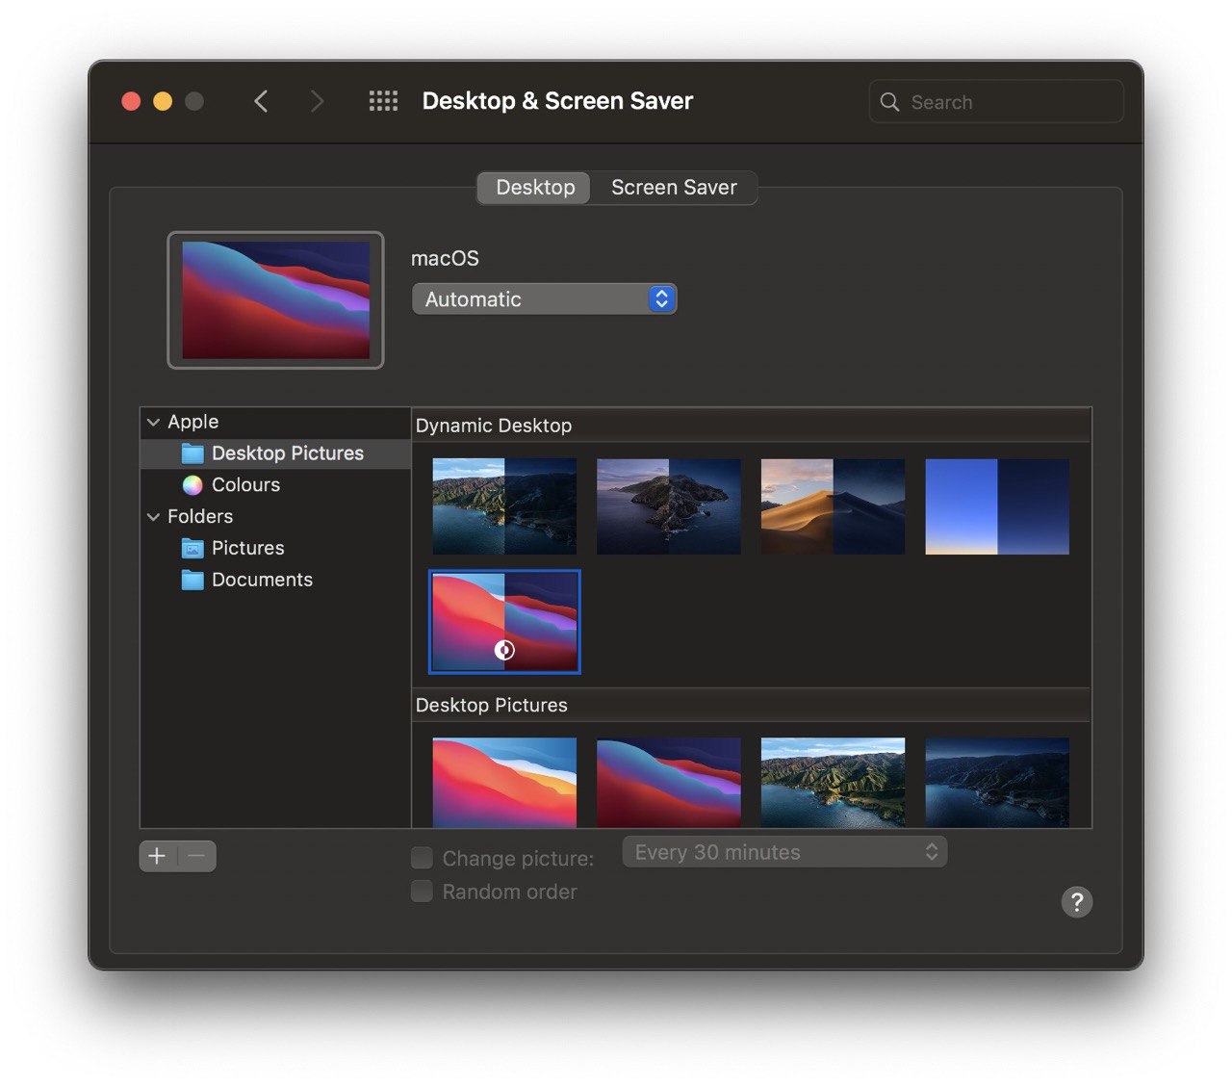Choose the dark Big Sur graphic picture
This screenshot has height=1087, width=1232.
[x=669, y=783]
